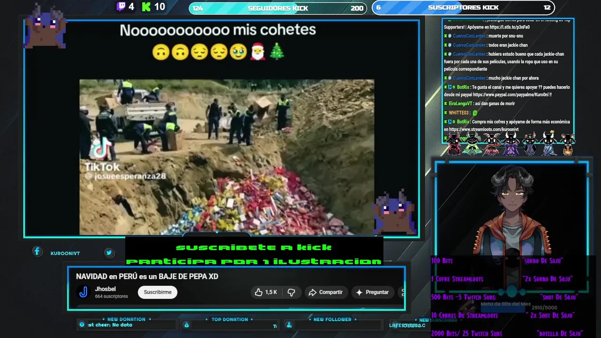Click the green emote in WHITTE03's message
Screen dimensions: 601x338
pyautogui.click(x=475, y=113)
